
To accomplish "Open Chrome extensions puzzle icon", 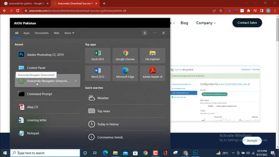I will (248, 10).
